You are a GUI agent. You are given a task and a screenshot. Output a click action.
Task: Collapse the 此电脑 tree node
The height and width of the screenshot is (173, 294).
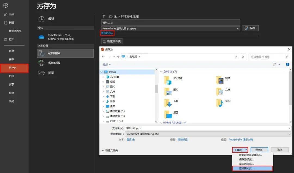[102, 72]
